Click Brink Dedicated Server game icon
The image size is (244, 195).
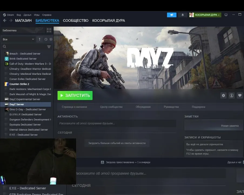pyautogui.click(x=6, y=59)
